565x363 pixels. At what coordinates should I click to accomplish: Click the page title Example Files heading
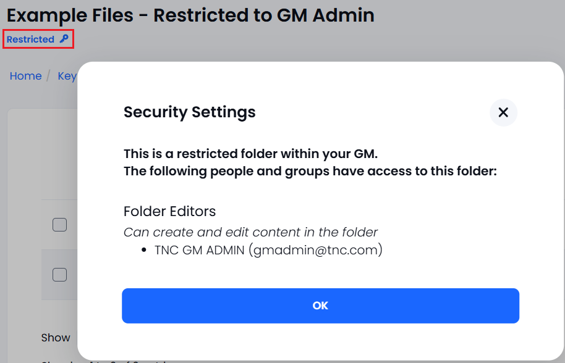click(190, 15)
